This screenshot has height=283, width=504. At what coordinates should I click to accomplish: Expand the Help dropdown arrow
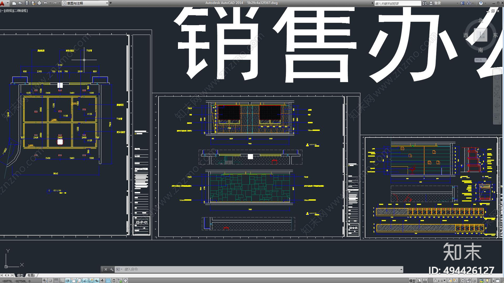pyautogui.click(x=485, y=3)
